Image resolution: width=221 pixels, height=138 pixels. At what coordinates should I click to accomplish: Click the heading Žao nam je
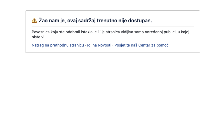coord(96,20)
